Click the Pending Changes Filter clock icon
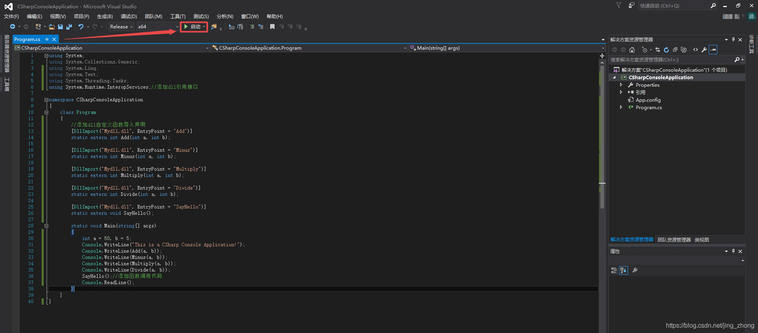 click(x=645, y=50)
